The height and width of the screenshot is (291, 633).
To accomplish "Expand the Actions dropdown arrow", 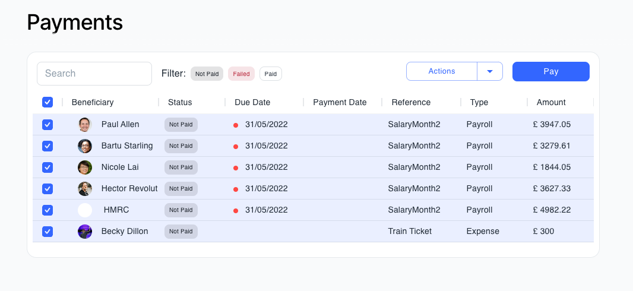I will (490, 71).
